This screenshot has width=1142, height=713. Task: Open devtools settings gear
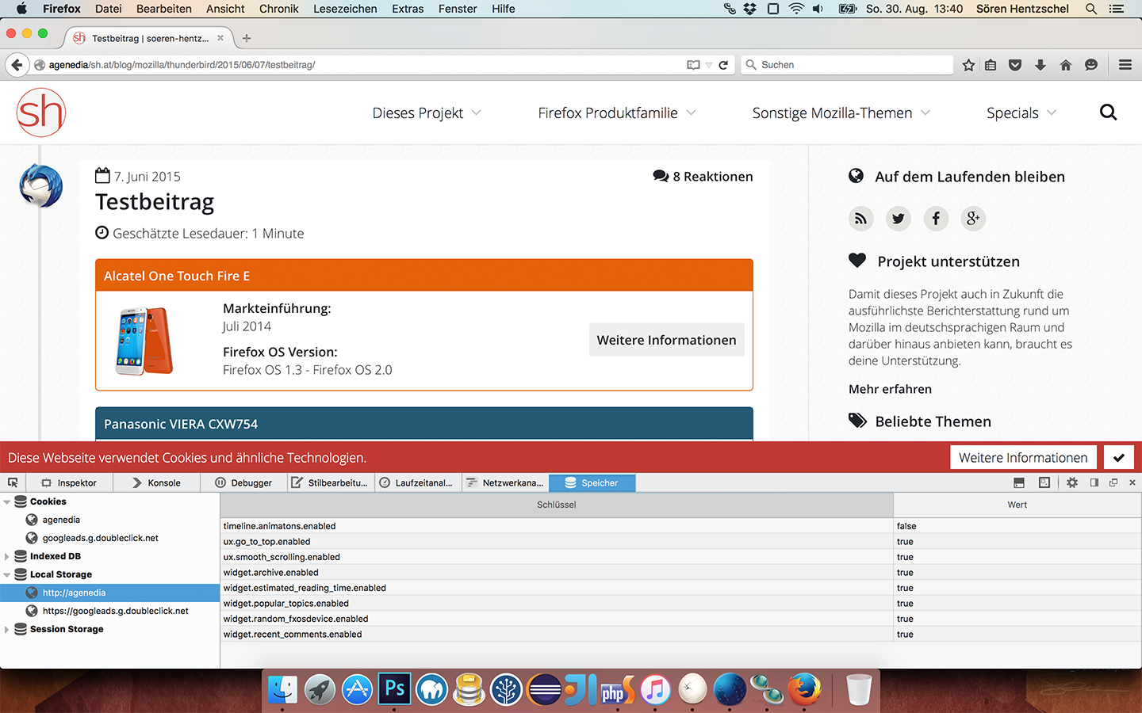tap(1072, 482)
